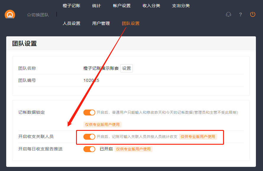Log out using the orange power icon
The width and height of the screenshot is (263, 171).
252,14
